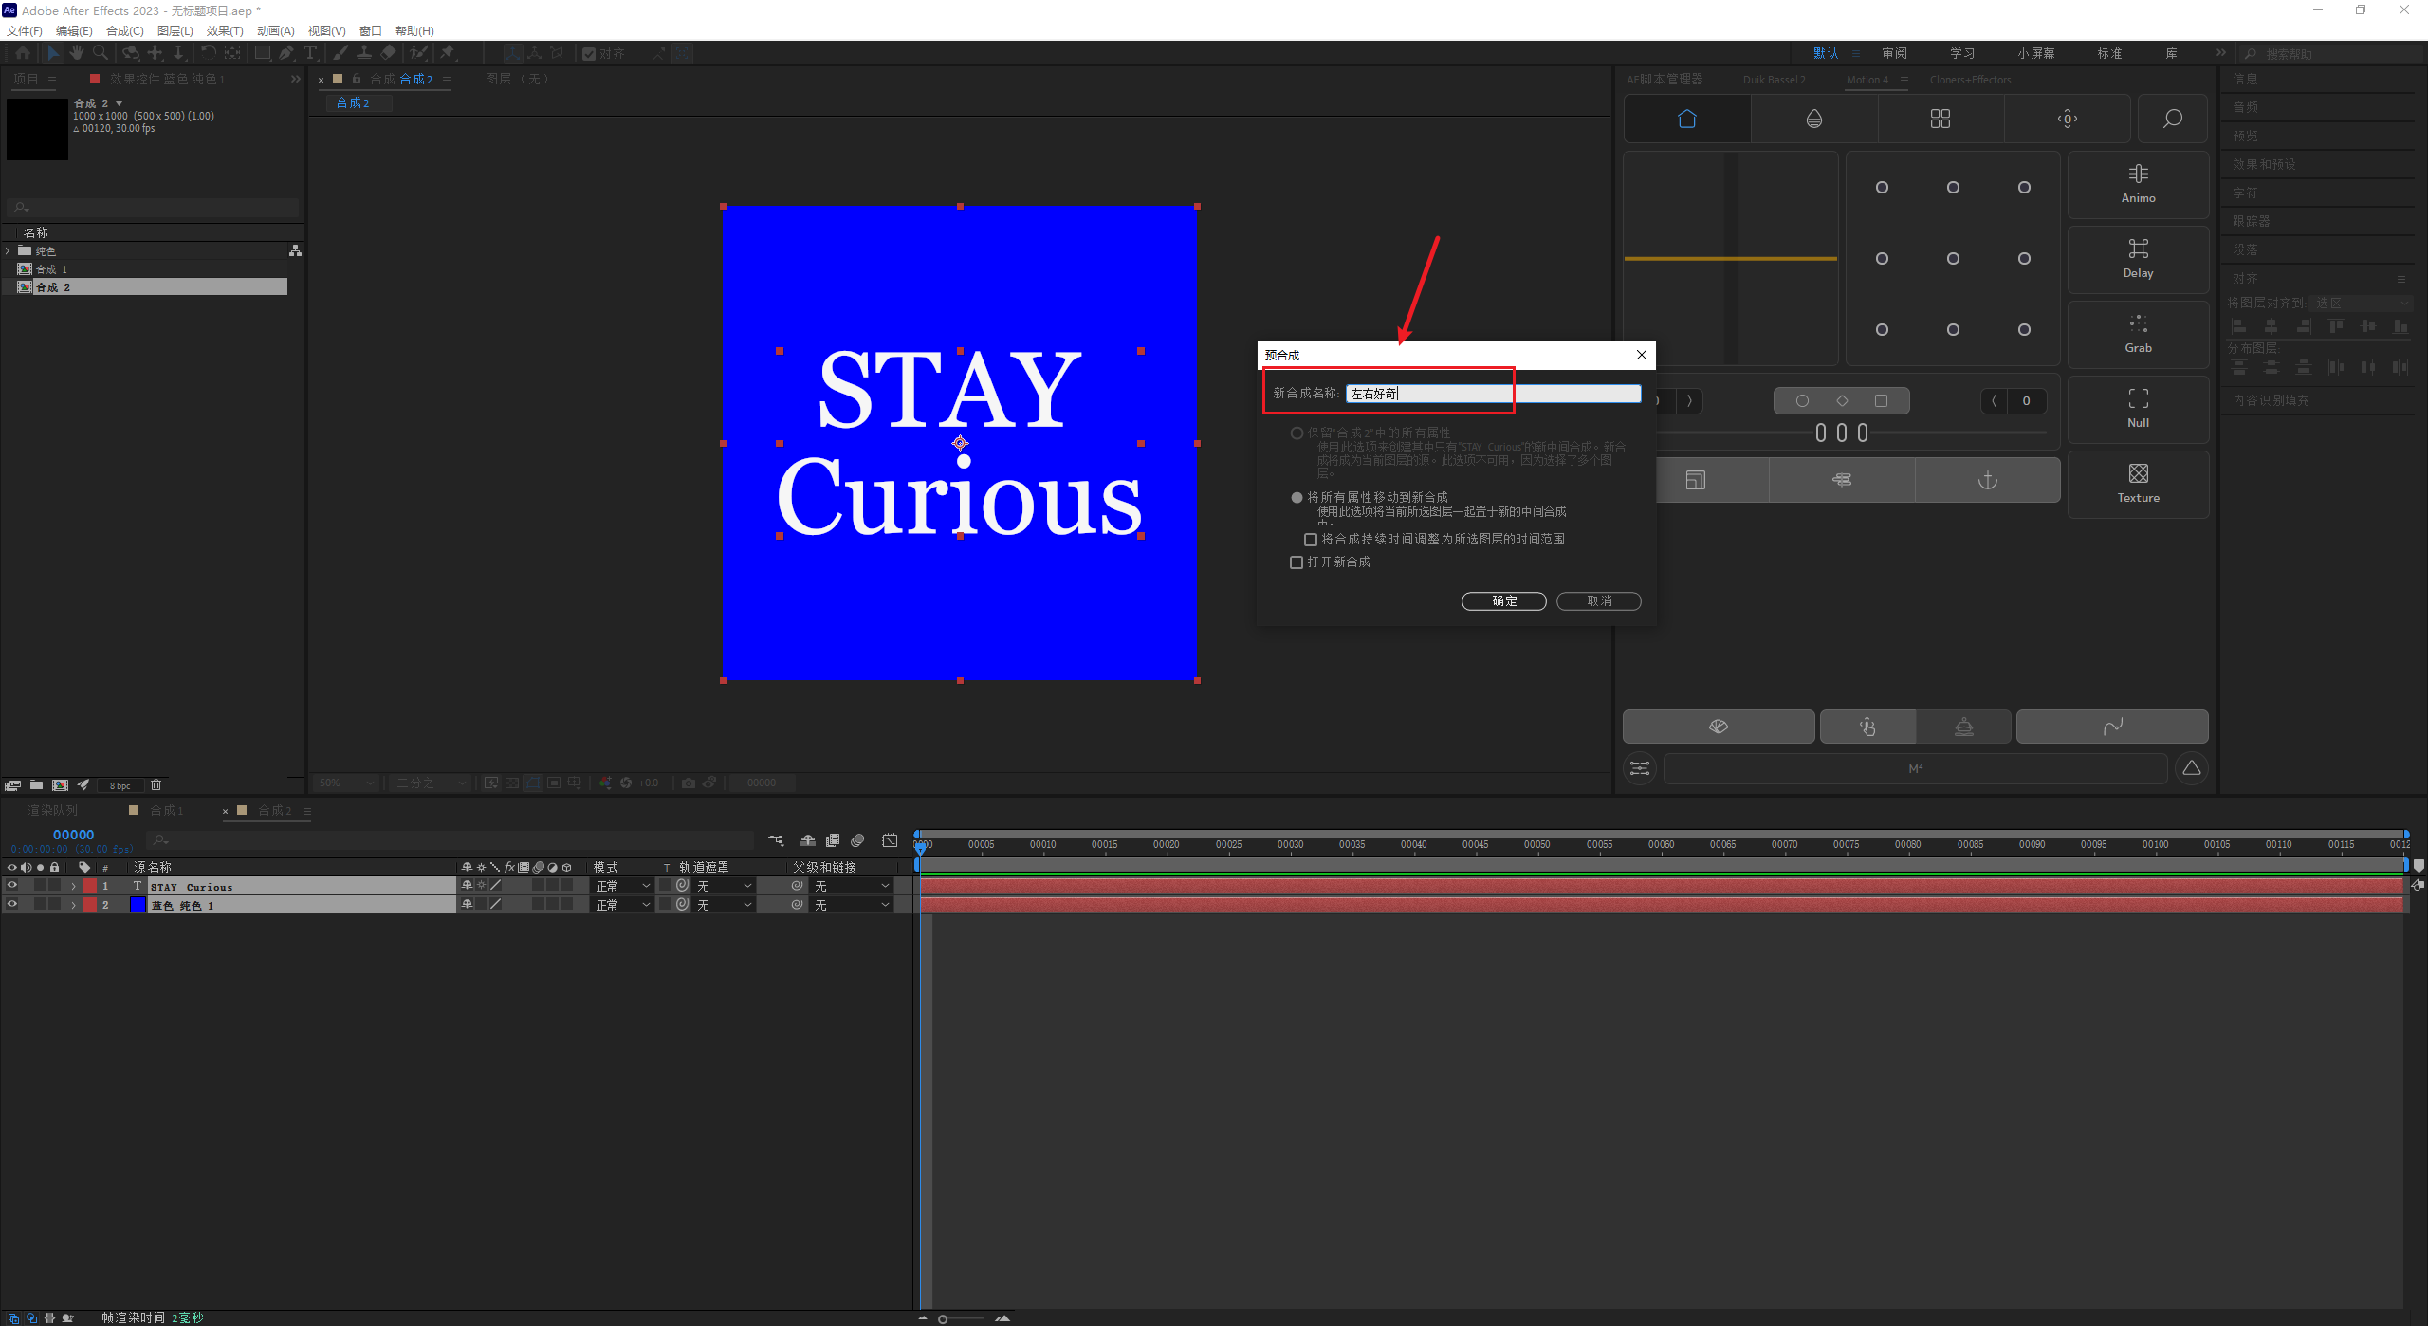Screen dimensions: 2428x1326
Task: Click the Texture tool in Motion panel
Action: click(2138, 483)
